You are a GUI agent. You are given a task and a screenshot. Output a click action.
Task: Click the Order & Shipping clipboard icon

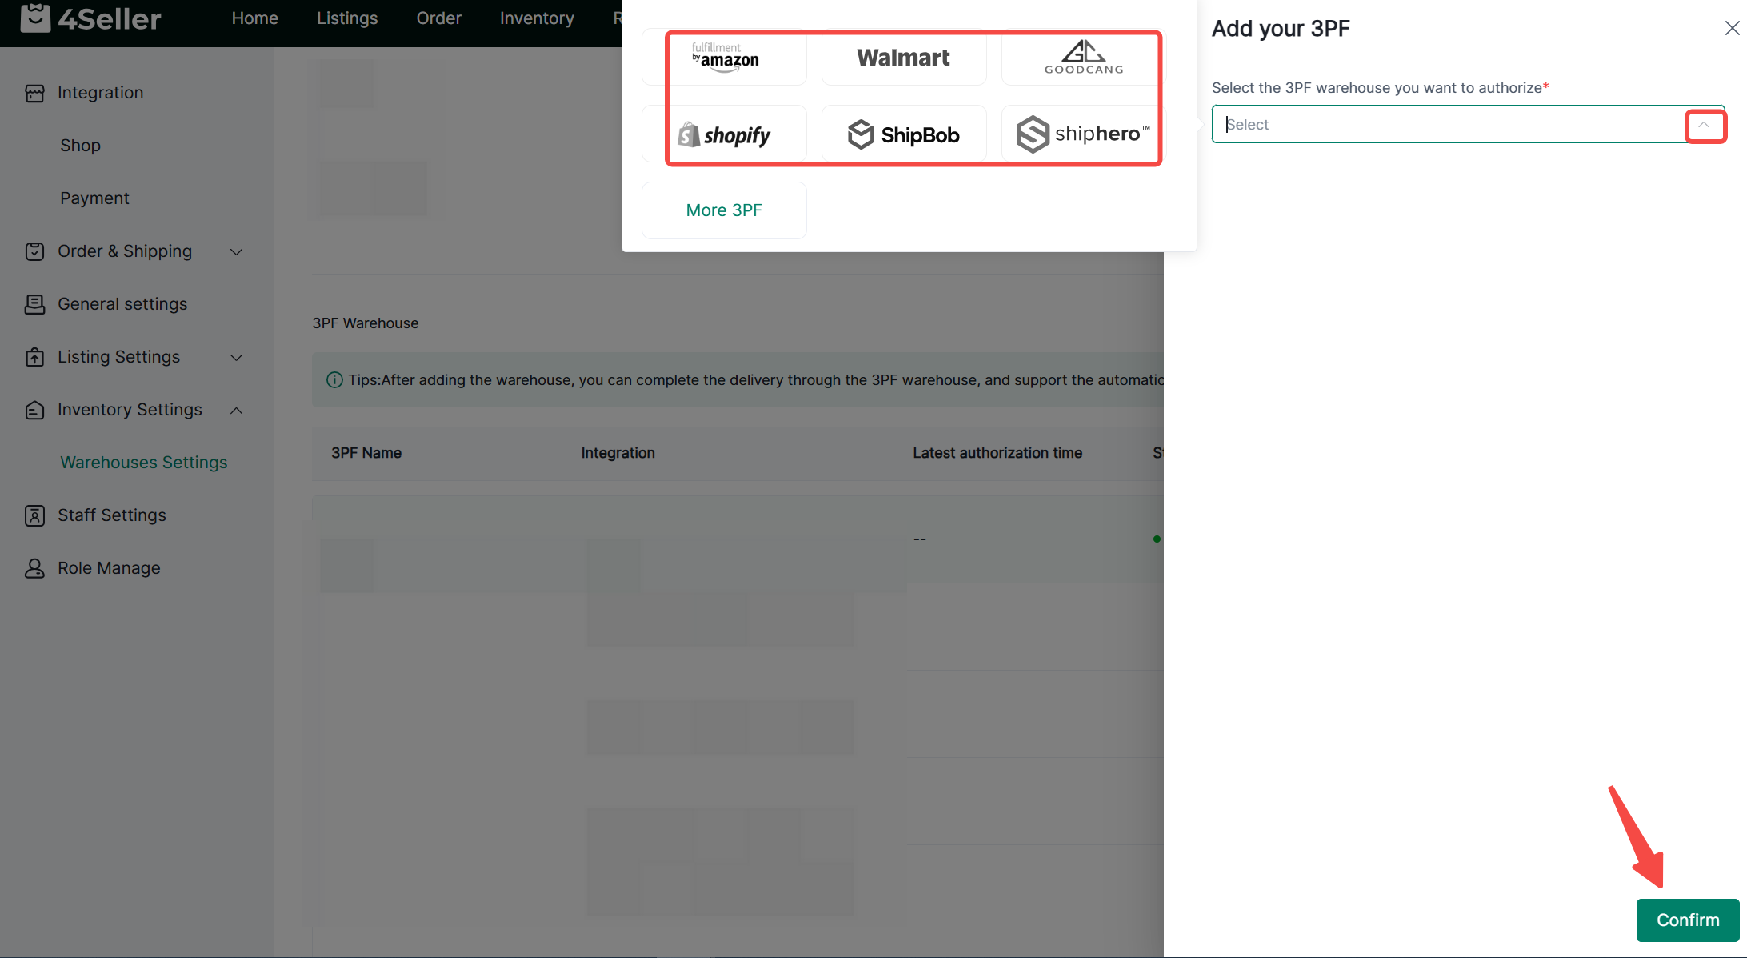[34, 251]
